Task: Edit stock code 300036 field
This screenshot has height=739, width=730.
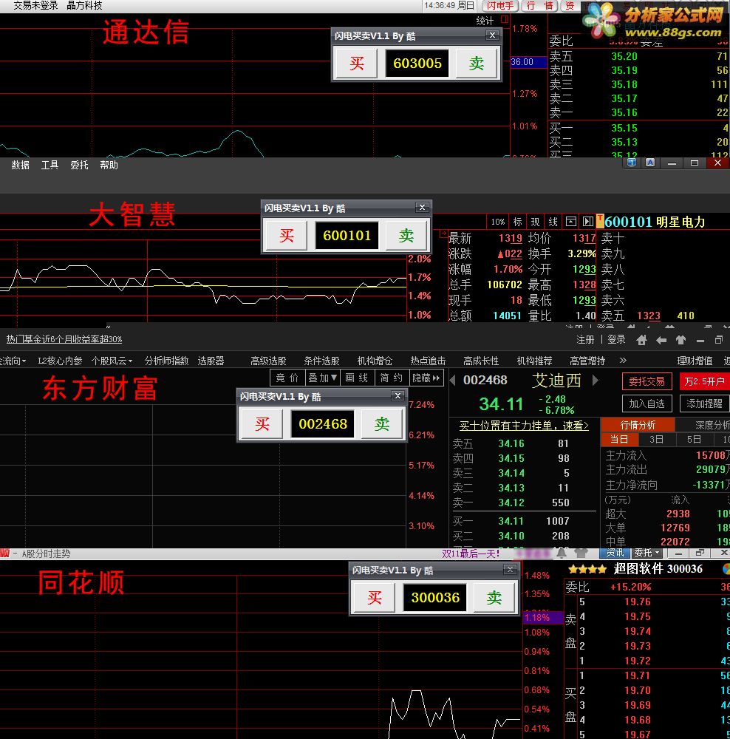Action: tap(435, 598)
